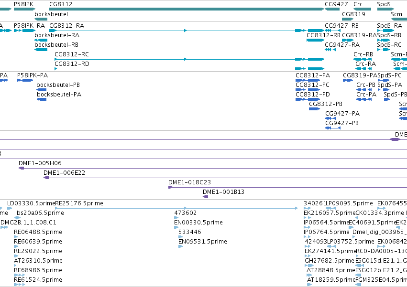Image resolution: width=407 pixels, height=287 pixels.
Task: Select the Crc gene label
Action: 358,4
